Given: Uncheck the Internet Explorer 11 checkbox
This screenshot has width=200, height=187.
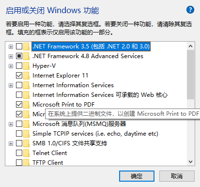Looking at the screenshot, I should point(19,76).
